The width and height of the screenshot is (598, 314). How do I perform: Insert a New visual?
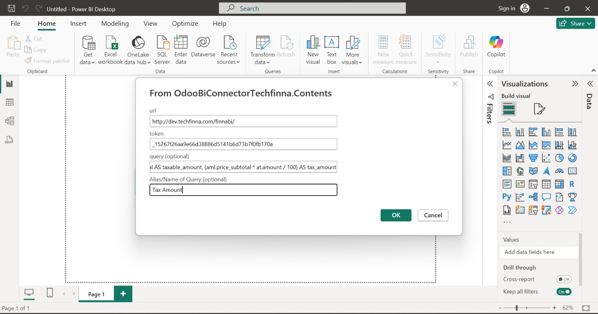(313, 50)
